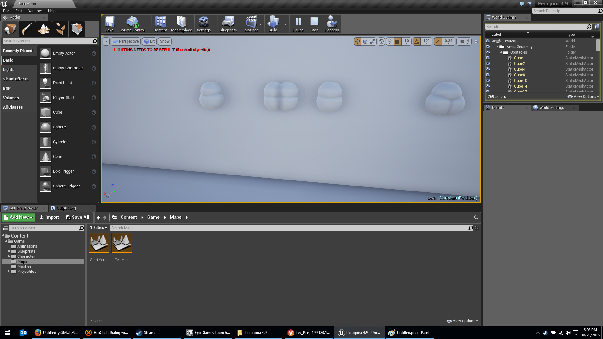Select the rotate gizmo tool in viewport
This screenshot has width=603, height=339.
click(365, 41)
